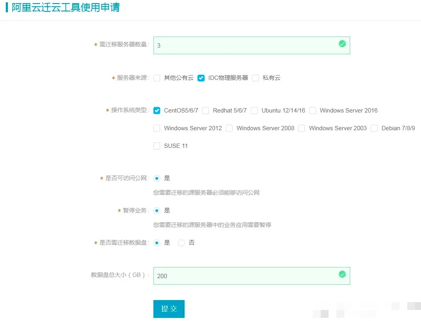The height and width of the screenshot is (321, 421).
Task: Uncheck the CentOS5/6/7 checkbox
Action: pyautogui.click(x=157, y=111)
